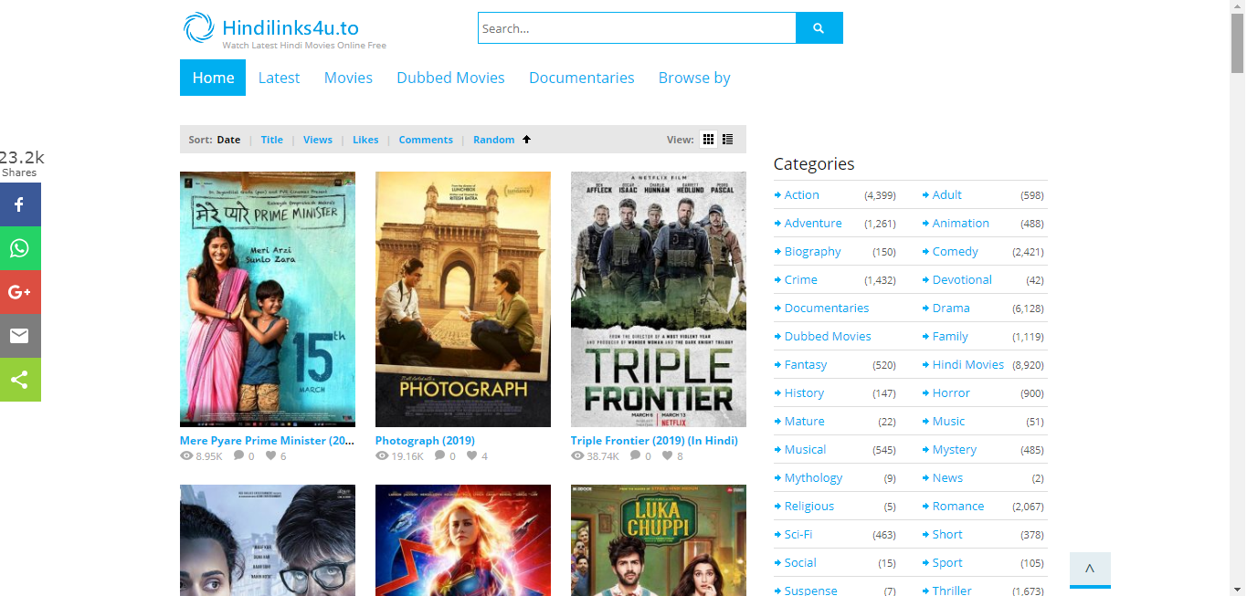
Task: Browse the Biography category
Action: tap(812, 251)
